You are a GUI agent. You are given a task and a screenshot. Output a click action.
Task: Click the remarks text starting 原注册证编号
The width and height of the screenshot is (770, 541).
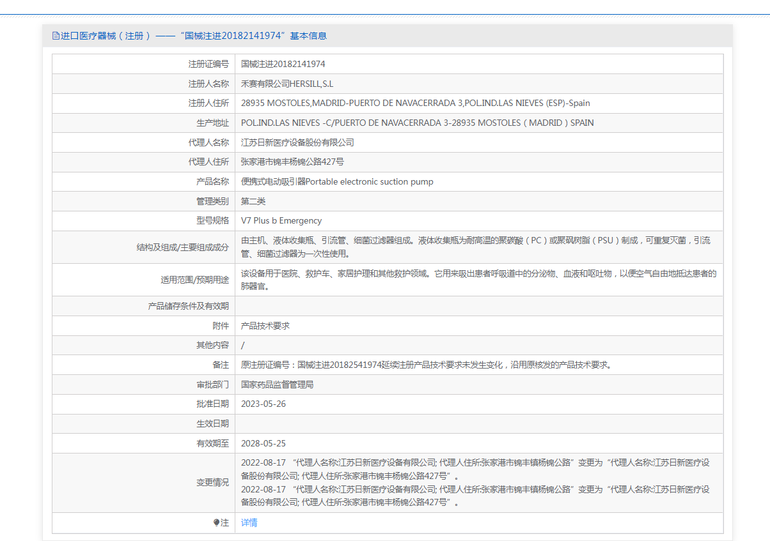[427, 365]
